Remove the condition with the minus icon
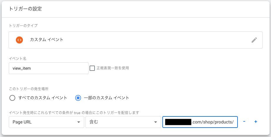 (x=244, y=122)
